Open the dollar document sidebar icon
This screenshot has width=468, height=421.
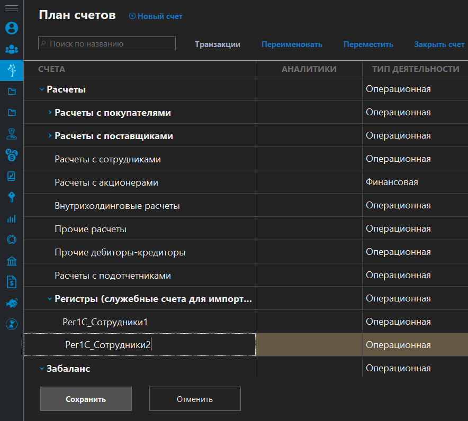[12, 282]
